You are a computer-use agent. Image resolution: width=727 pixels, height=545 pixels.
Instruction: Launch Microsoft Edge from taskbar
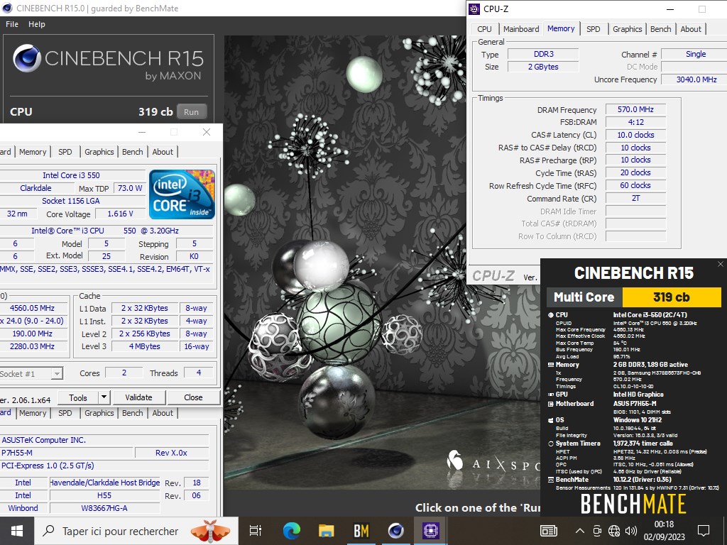292,531
